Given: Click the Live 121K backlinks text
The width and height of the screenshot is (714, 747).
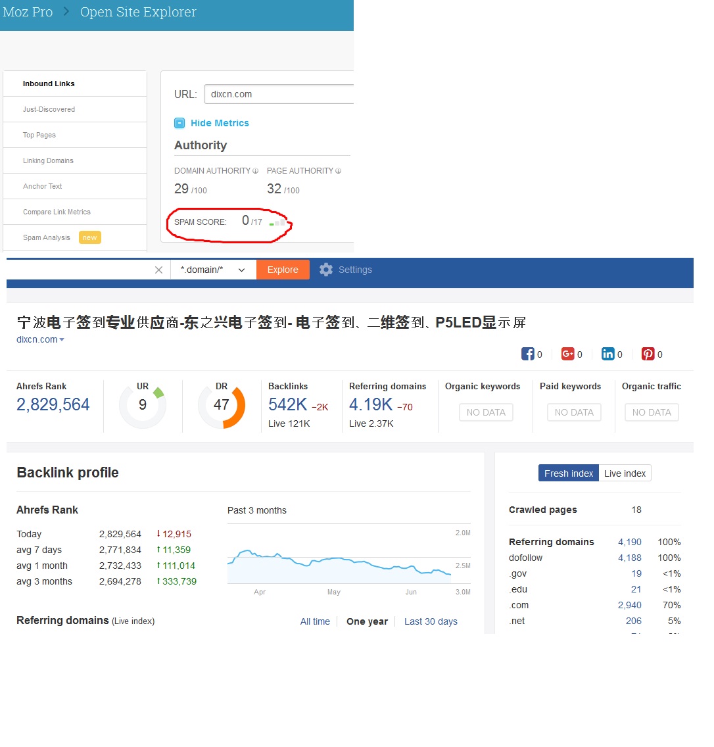Looking at the screenshot, I should point(289,423).
